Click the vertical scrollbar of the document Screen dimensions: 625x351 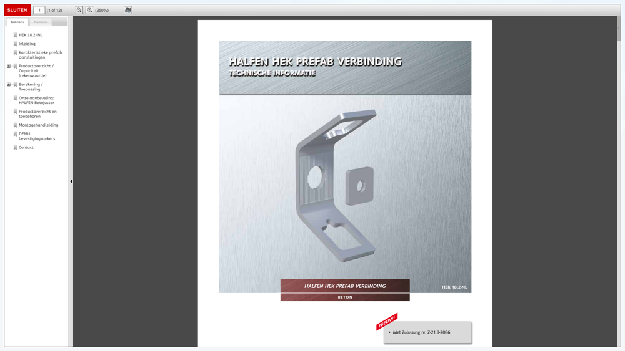click(619, 181)
